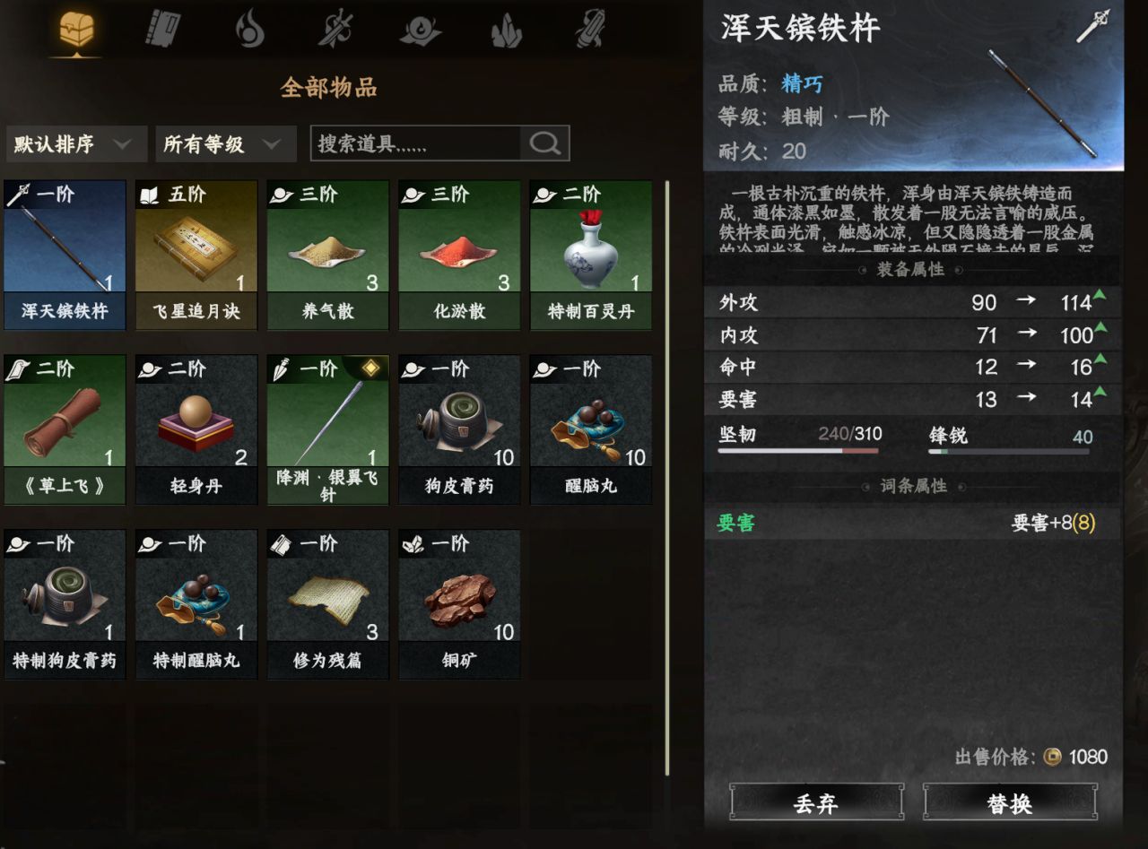
Task: Click the 坚韧 durability progress bar
Action: [x=798, y=451]
